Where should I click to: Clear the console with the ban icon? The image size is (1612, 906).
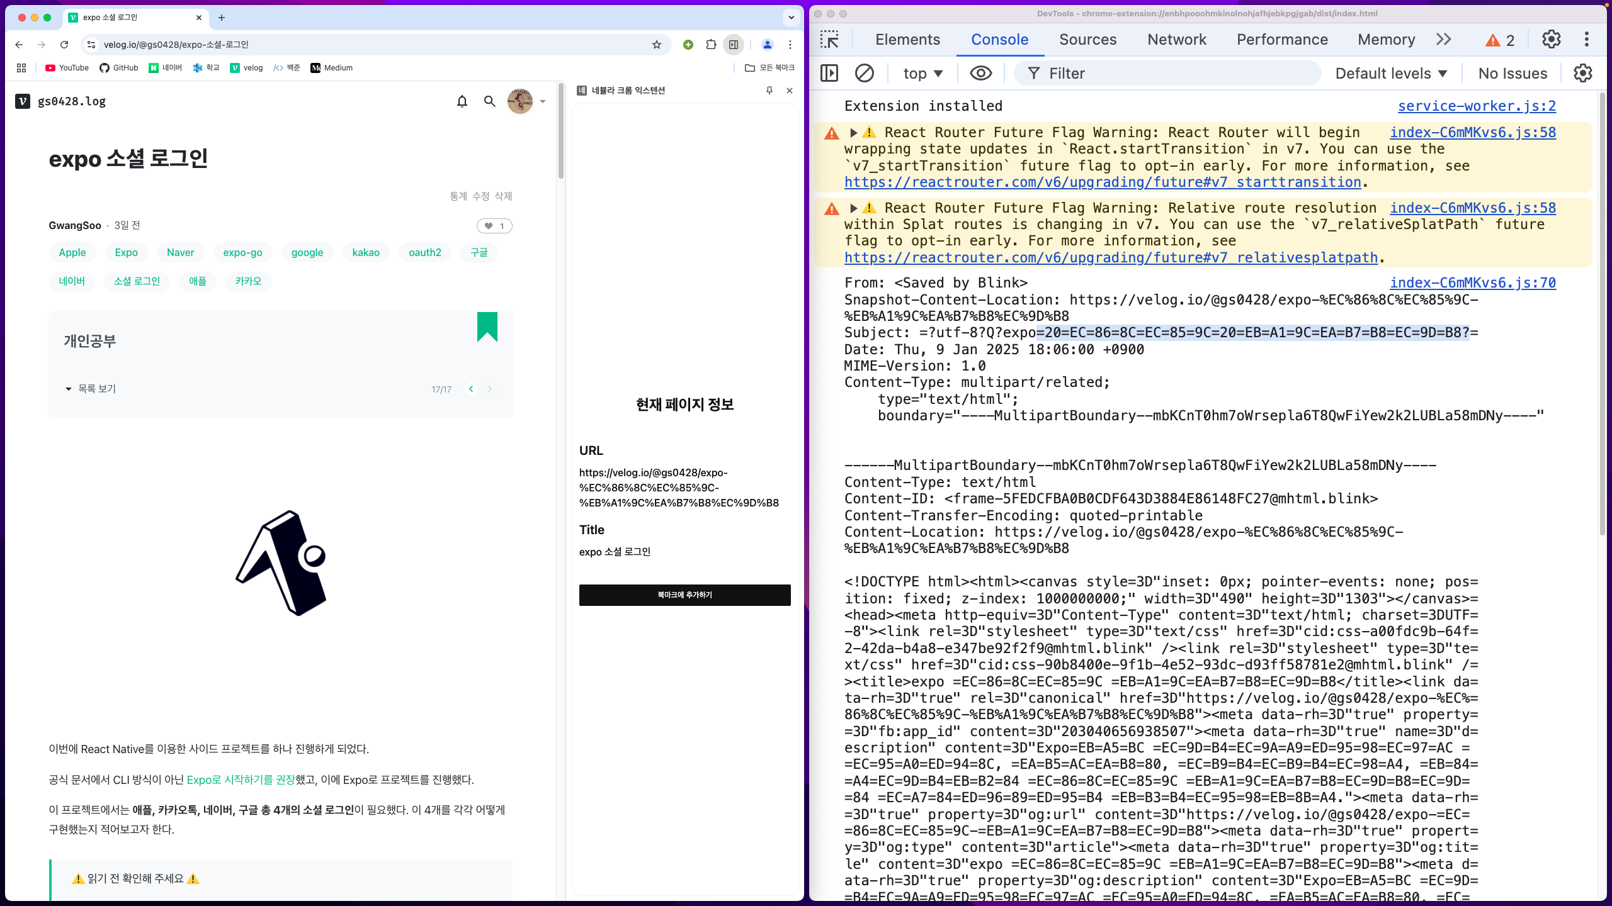[x=864, y=74]
